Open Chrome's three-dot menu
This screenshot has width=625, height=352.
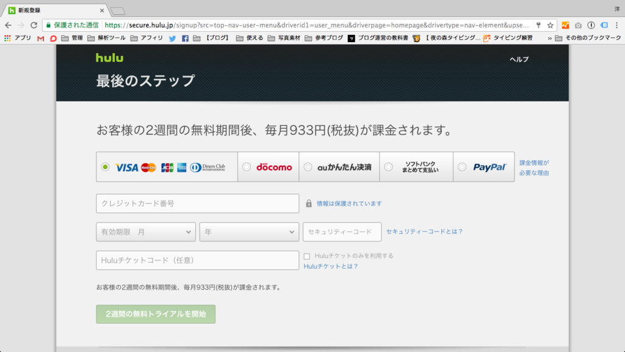click(x=616, y=25)
